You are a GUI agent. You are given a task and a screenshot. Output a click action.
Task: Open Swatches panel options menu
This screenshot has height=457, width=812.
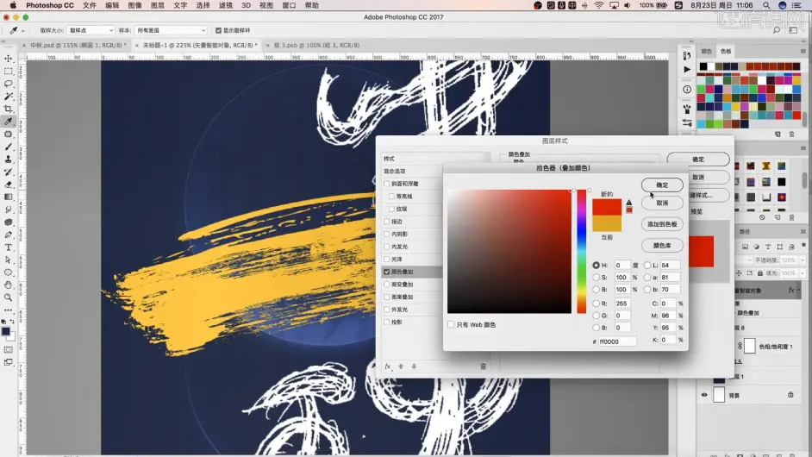pyautogui.click(x=803, y=51)
